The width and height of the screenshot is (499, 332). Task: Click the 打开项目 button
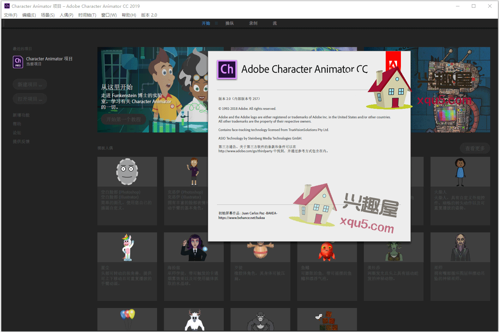click(x=30, y=99)
